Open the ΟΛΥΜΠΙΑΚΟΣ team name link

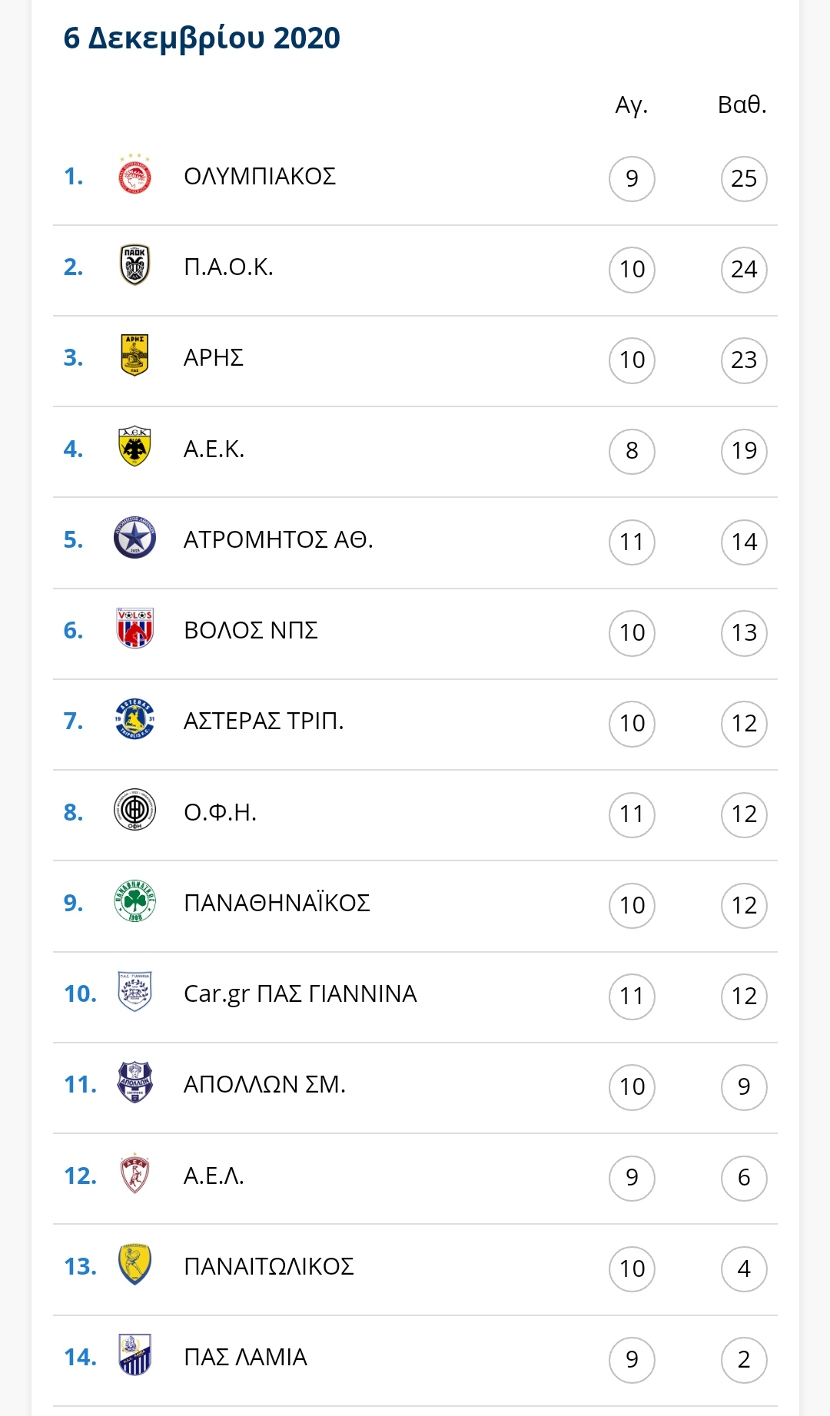pyautogui.click(x=260, y=176)
